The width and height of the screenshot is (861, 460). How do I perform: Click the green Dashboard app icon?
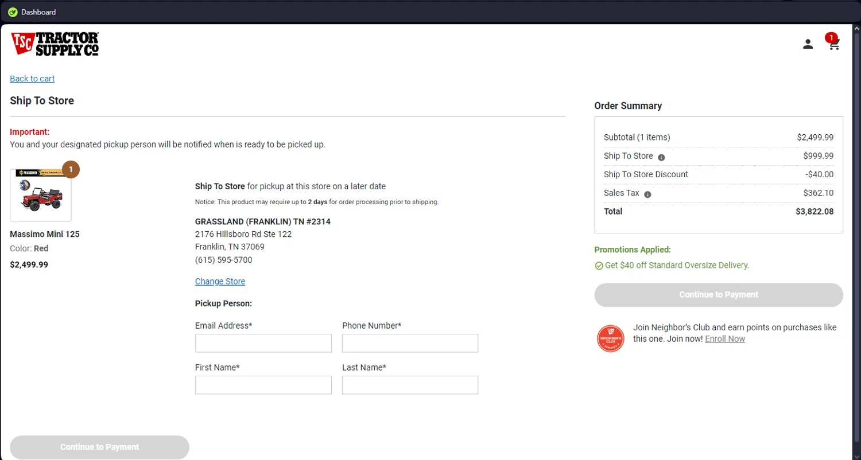pyautogui.click(x=13, y=12)
